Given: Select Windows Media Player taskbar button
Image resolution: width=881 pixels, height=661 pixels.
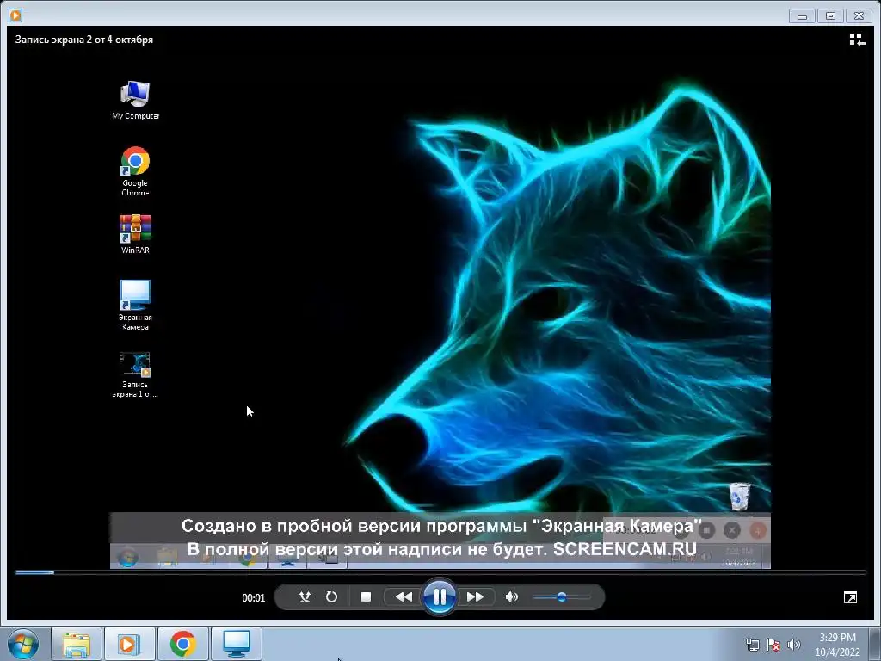Looking at the screenshot, I should coord(129,644).
